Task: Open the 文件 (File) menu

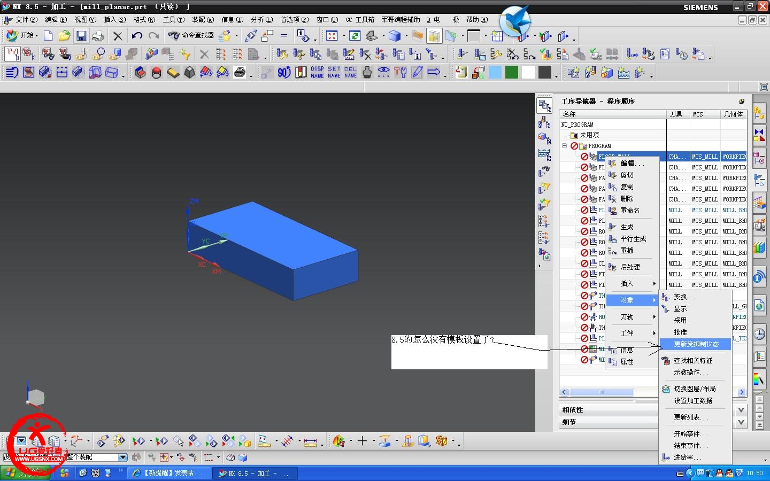Action: [x=27, y=20]
